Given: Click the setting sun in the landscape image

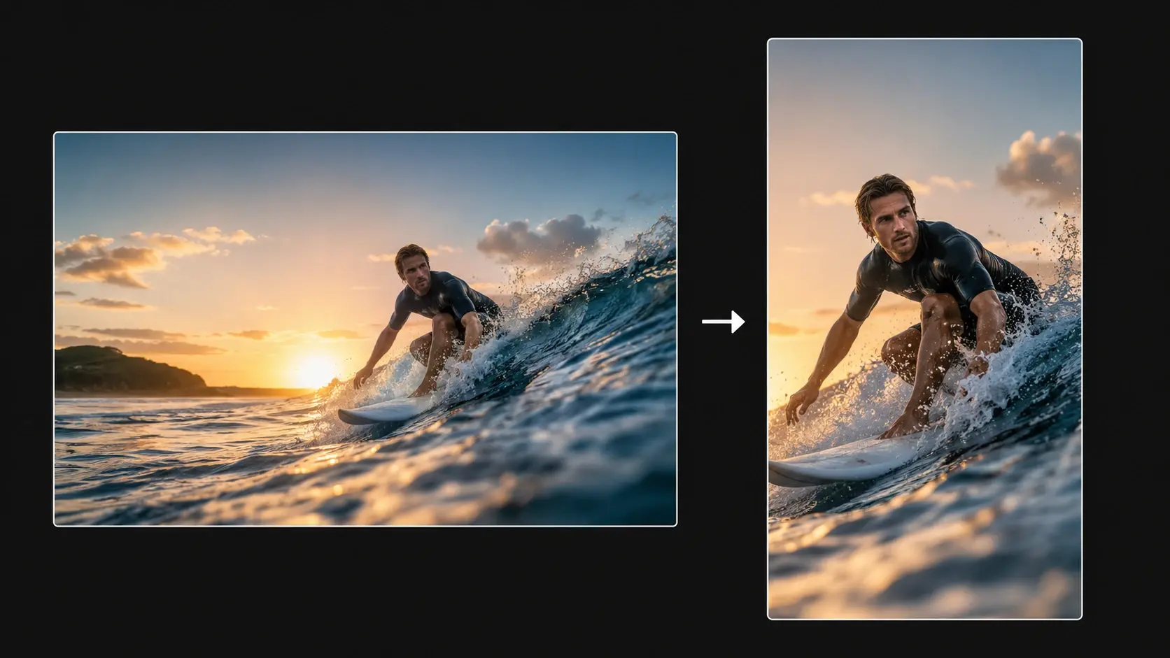Looking at the screenshot, I should 313,370.
